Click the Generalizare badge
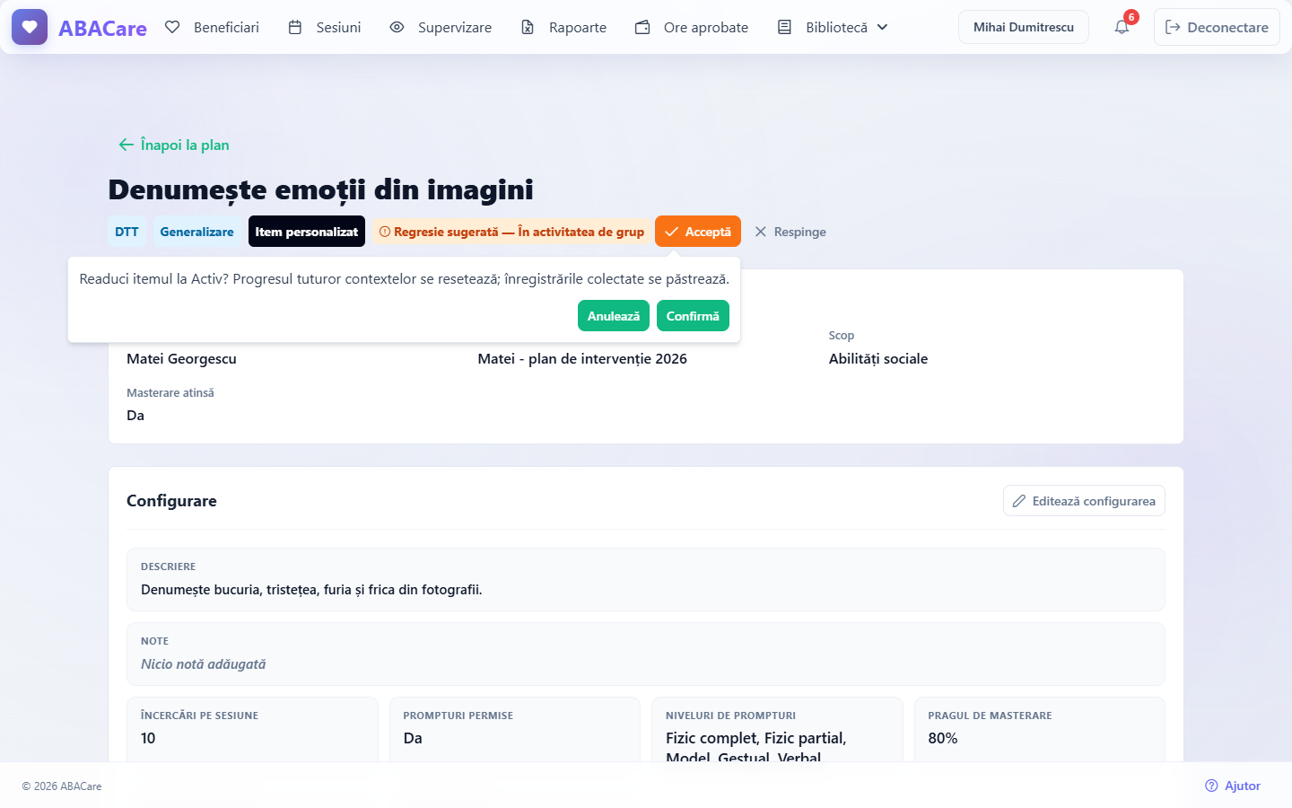Screen dimensions: 1292x808 point(196,232)
